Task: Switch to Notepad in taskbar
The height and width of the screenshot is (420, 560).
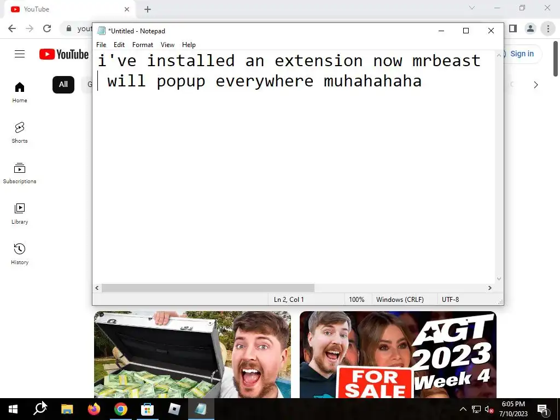Action: point(201,409)
